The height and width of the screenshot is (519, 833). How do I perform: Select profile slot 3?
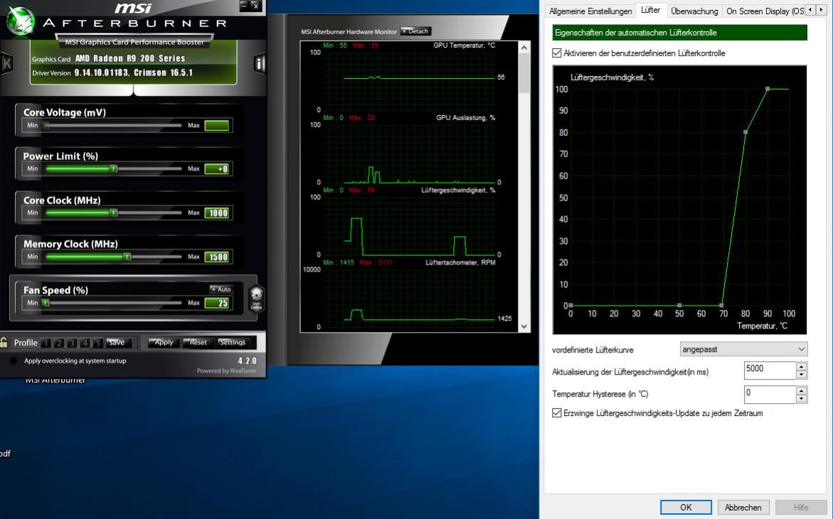click(72, 343)
